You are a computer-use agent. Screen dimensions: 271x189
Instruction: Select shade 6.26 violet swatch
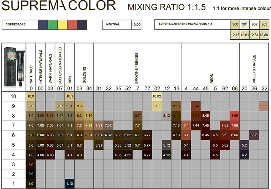point(254,135)
